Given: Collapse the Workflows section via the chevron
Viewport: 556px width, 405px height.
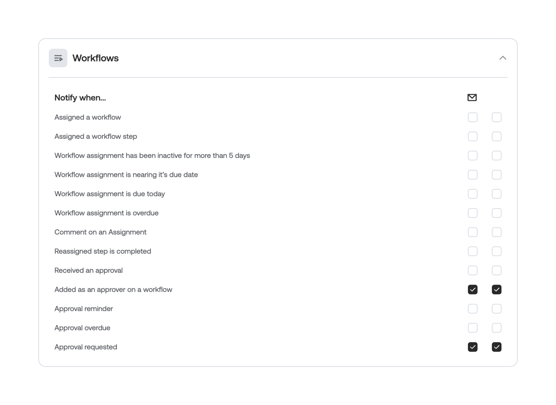Looking at the screenshot, I should 503,57.
